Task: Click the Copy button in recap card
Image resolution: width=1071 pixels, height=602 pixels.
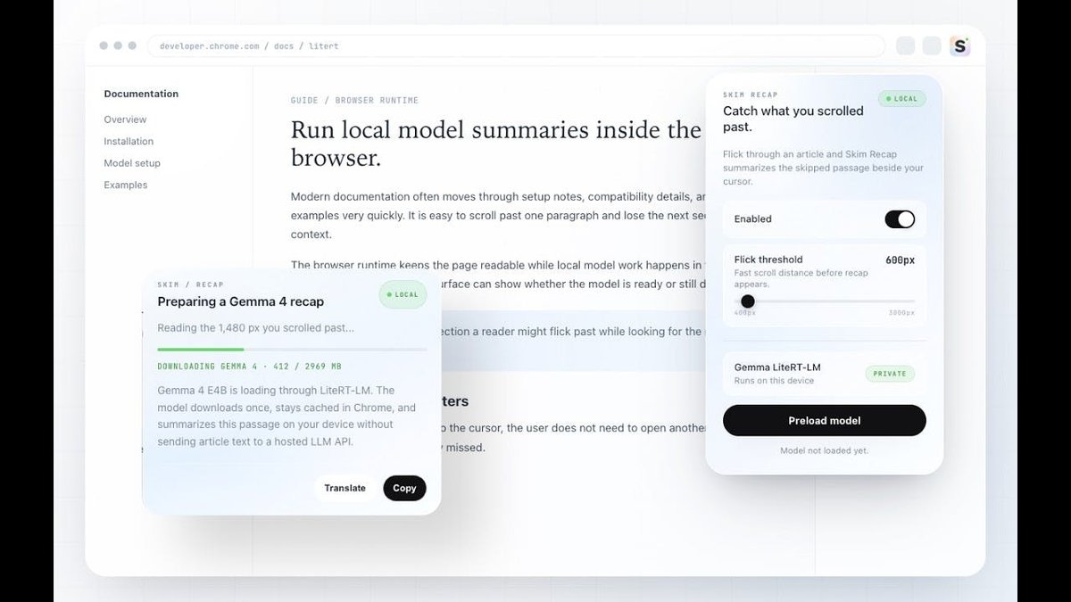Action: point(405,488)
